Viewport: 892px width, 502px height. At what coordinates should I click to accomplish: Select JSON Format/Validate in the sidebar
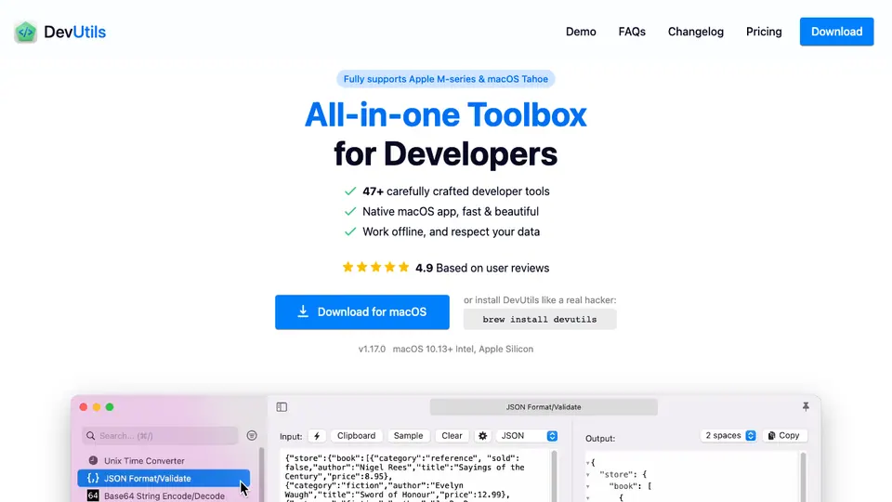[x=164, y=478]
